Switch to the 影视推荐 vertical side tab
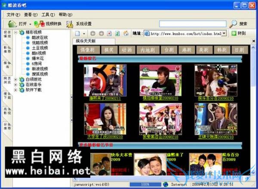 [7, 49]
